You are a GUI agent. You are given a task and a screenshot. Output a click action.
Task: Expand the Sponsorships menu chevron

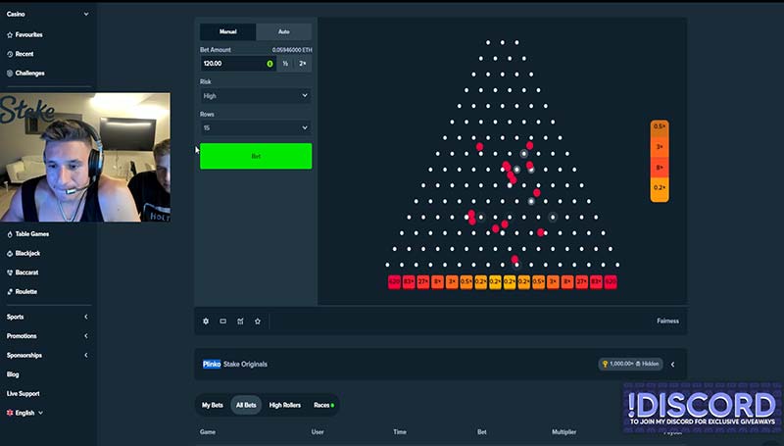pos(86,356)
